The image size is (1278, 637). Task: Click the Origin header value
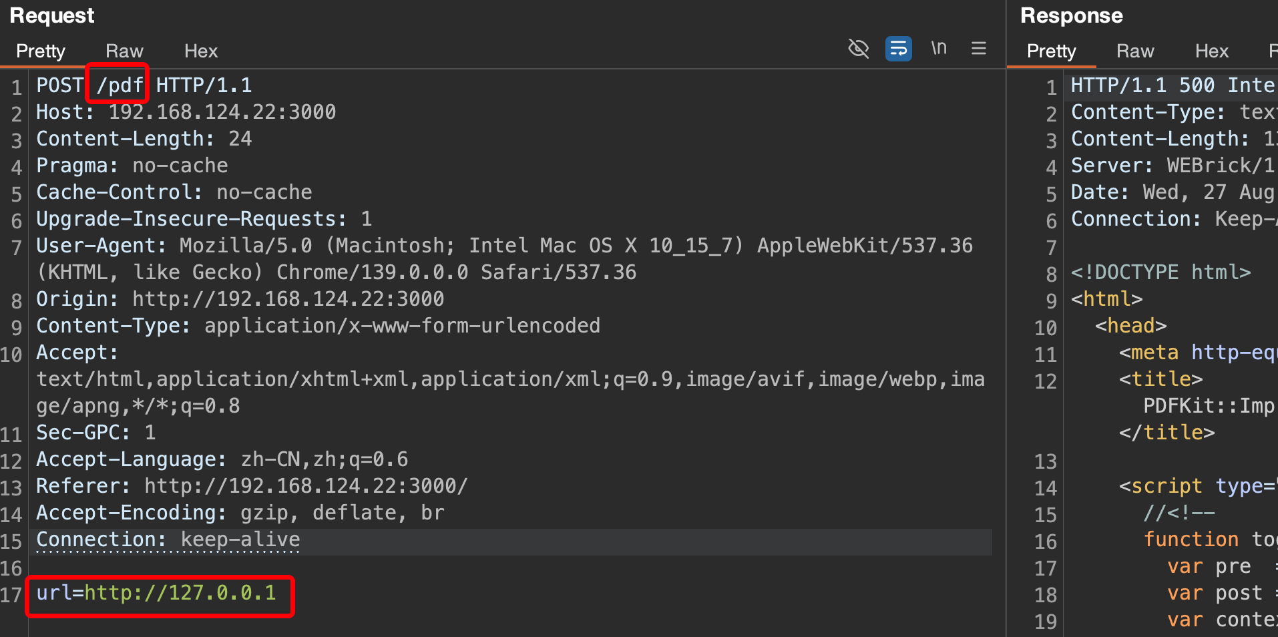coord(288,299)
